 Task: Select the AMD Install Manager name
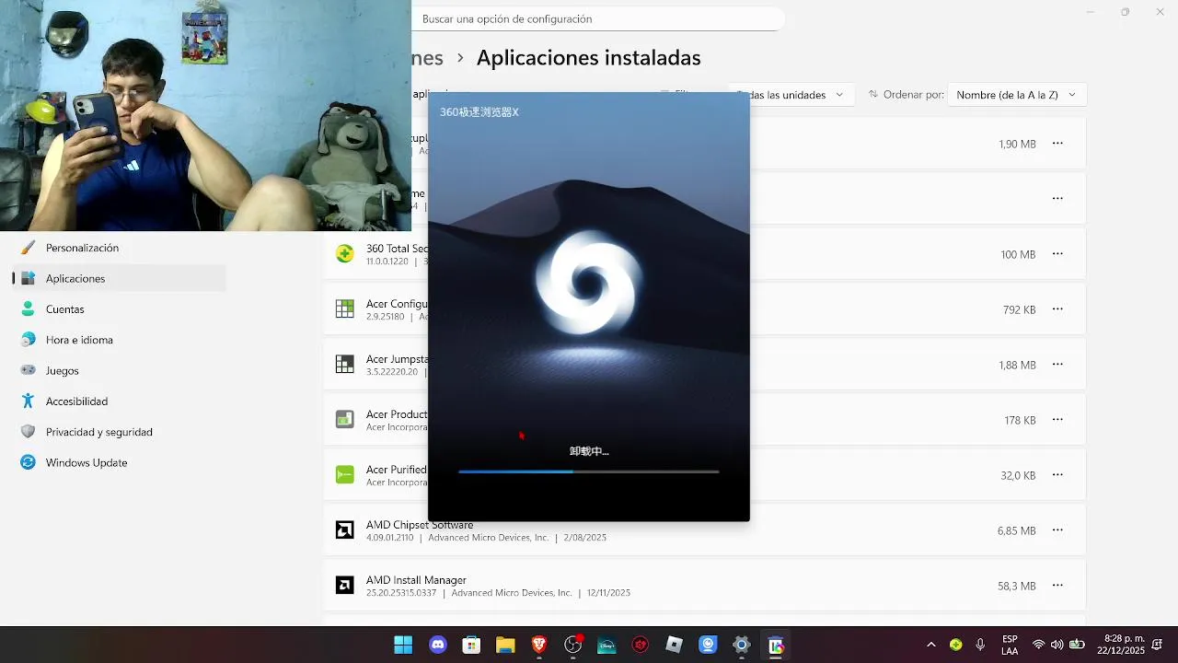click(416, 580)
